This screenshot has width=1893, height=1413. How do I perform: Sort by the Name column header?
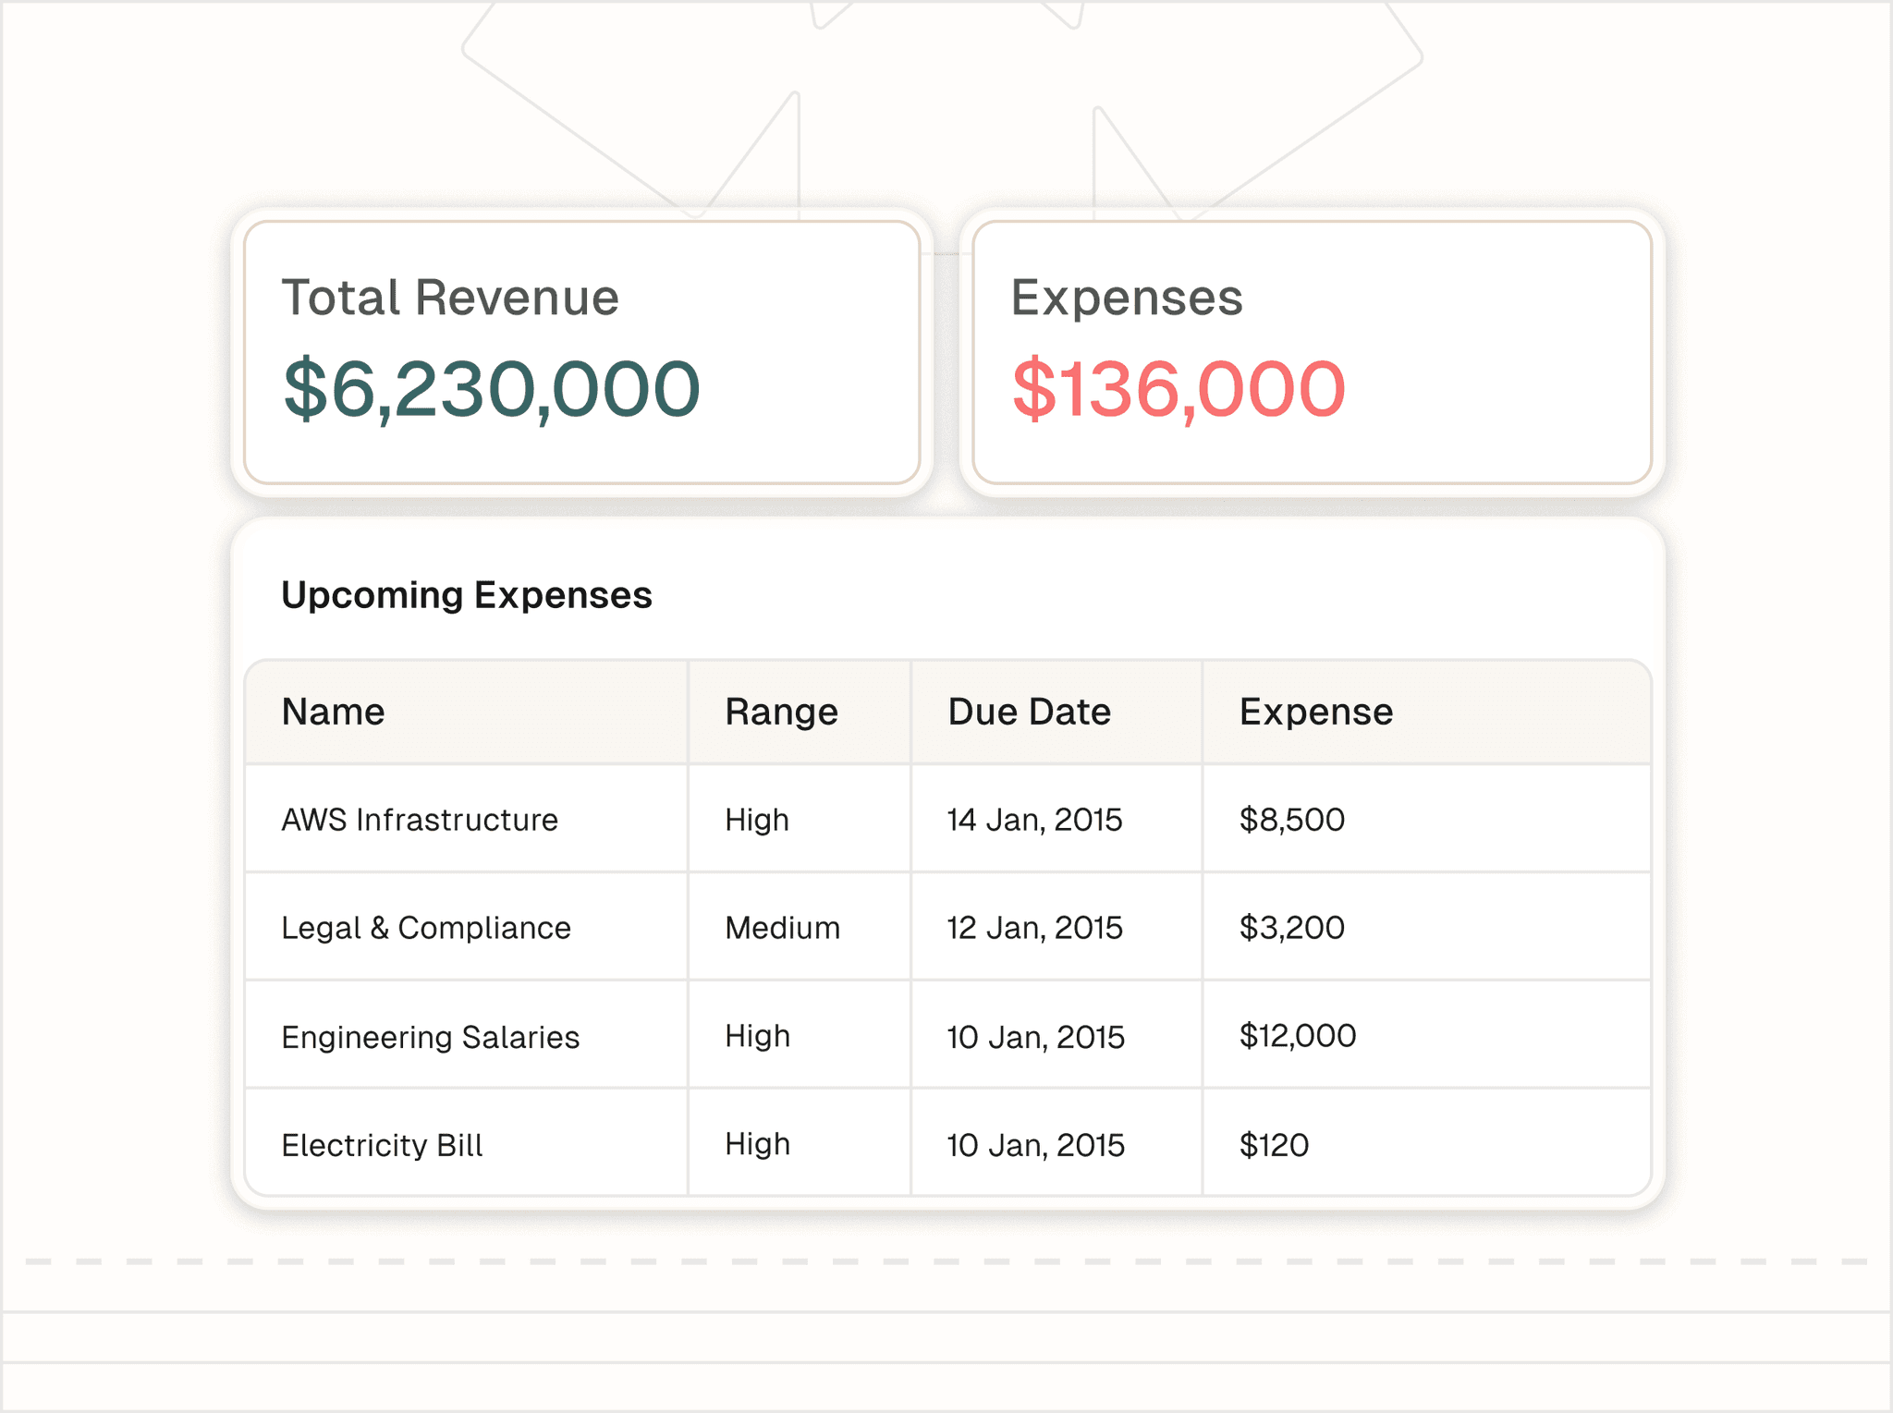click(x=333, y=712)
